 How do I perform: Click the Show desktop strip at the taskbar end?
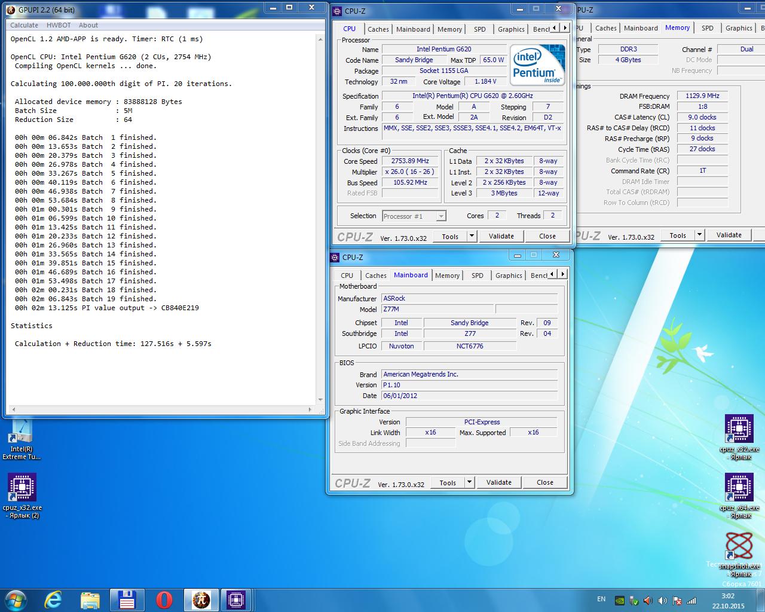[x=761, y=599]
